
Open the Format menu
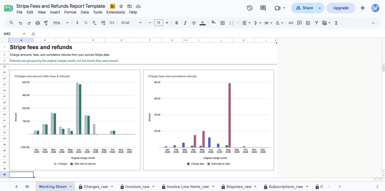point(70,12)
